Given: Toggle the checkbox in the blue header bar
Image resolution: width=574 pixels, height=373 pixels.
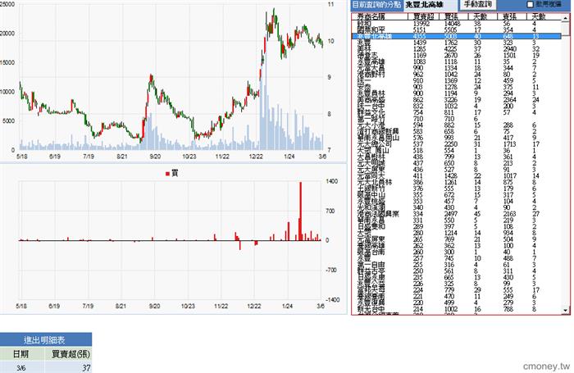Looking at the screenshot, I should [530, 4].
